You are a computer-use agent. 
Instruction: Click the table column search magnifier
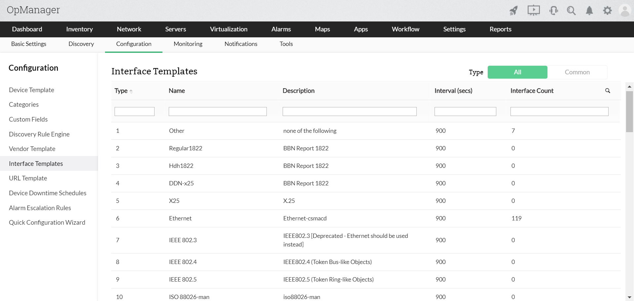click(x=608, y=91)
